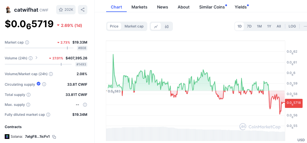Toggle LOG scale on chart
The image size is (307, 143).
tap(292, 26)
